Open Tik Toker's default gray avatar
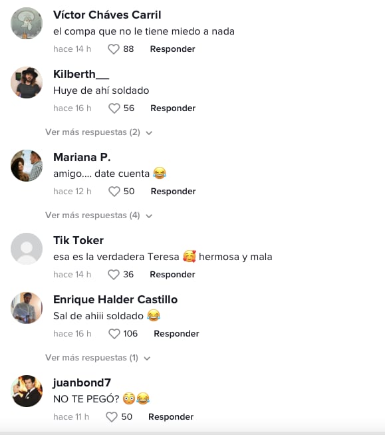The width and height of the screenshot is (385, 435). (x=27, y=249)
